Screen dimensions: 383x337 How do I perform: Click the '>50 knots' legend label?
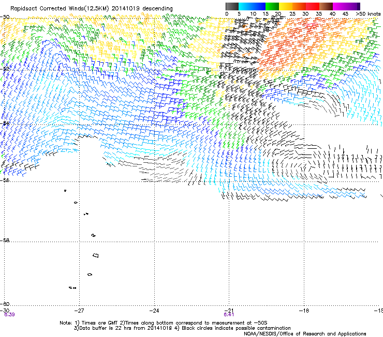click(368, 14)
